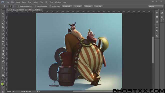Open the Layer menu
This screenshot has height=93, width=165.
click(x=24, y=2)
